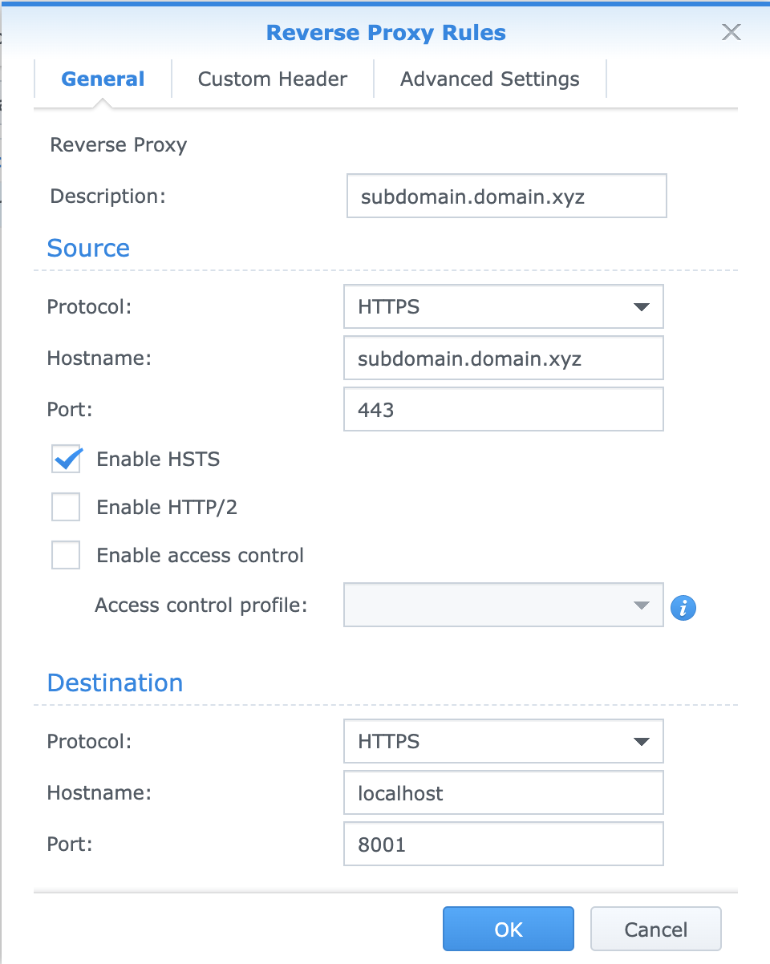Tick the Enable access control checkbox

point(66,555)
